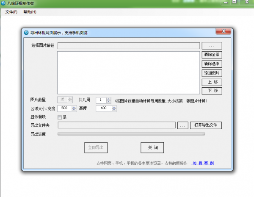Click the 清除选中 button
254x197 pixels.
point(212,64)
